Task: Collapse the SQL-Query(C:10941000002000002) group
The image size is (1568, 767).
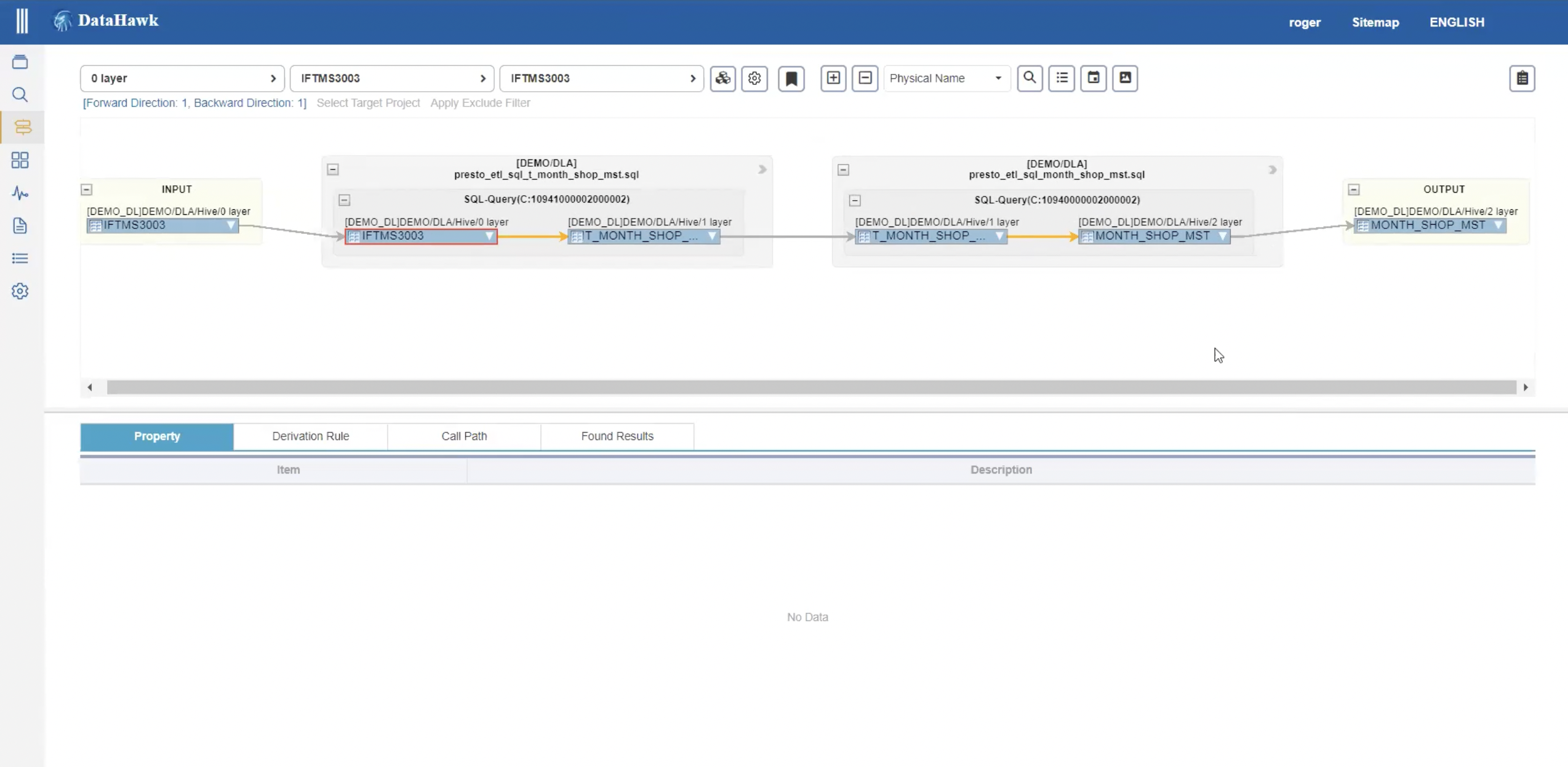Action: [x=345, y=199]
